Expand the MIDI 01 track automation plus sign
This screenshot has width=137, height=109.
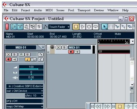pos(48,53)
